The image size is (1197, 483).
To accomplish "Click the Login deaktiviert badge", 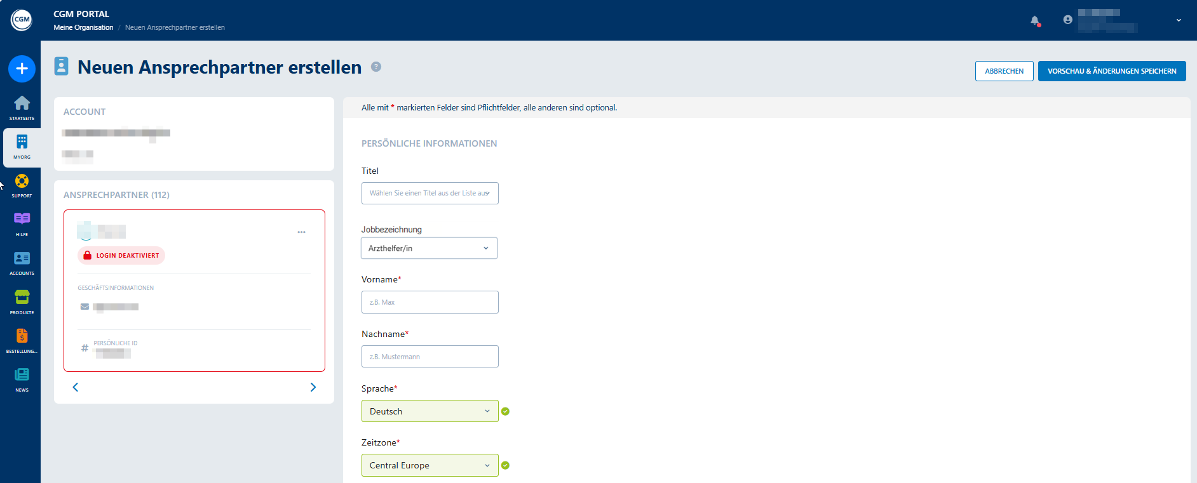I will click(121, 255).
